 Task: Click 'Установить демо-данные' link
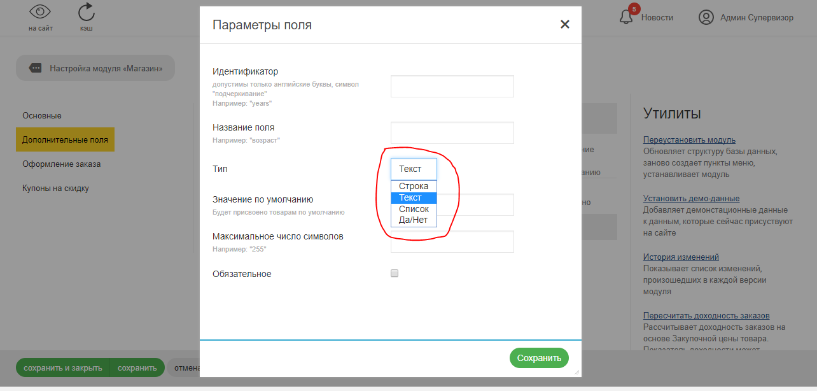(x=691, y=199)
